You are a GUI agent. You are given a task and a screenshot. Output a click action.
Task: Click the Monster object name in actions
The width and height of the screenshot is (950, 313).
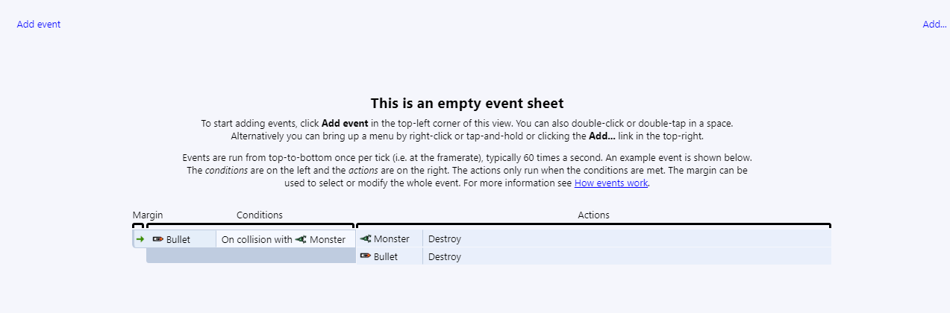[391, 239]
